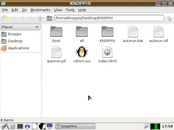Screen dimensions: 174x130
Task: Click the blank page icon in taskbar
Action: tap(35, 126)
